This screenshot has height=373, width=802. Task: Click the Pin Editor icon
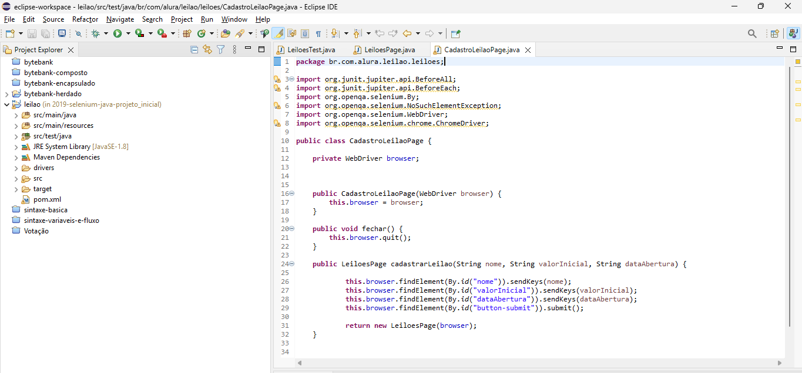455,33
